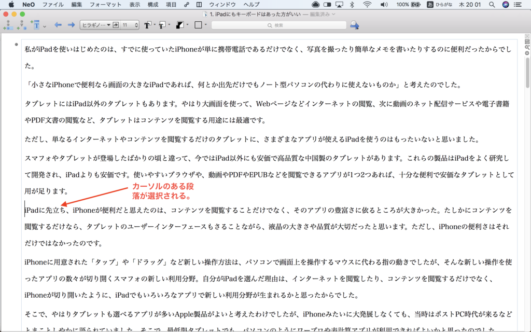Click the font size stepper arrows

136,25
